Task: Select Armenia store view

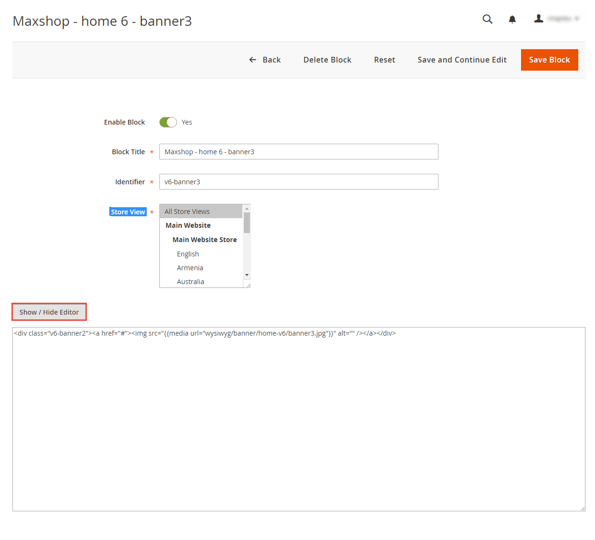Action: coord(201,268)
